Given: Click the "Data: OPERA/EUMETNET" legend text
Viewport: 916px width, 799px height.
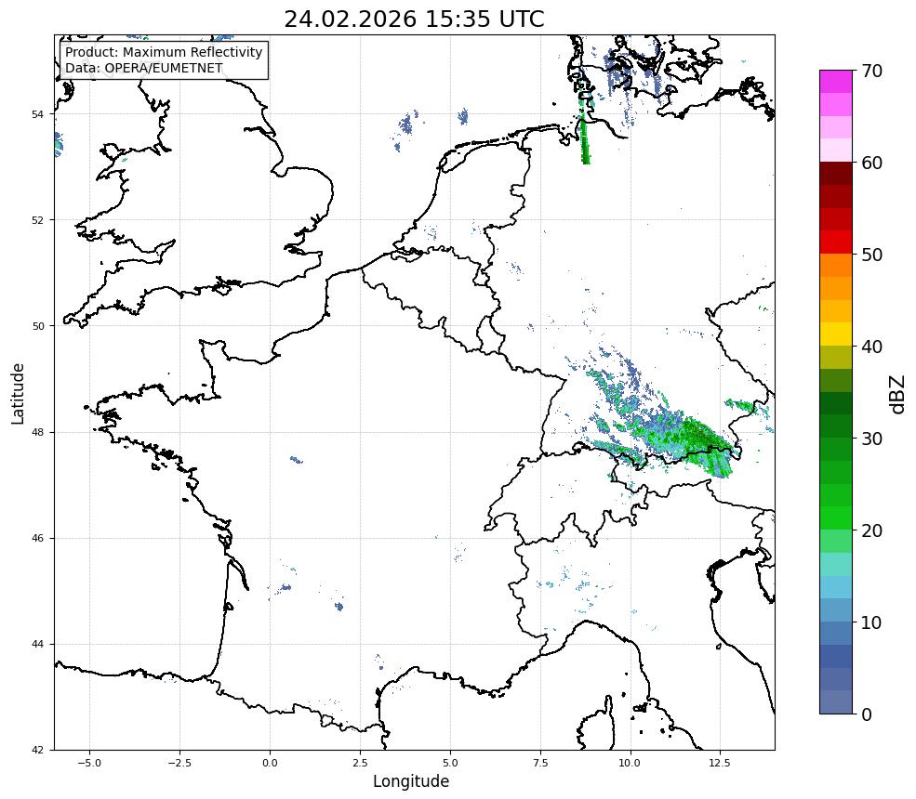Looking at the screenshot, I should (x=144, y=68).
